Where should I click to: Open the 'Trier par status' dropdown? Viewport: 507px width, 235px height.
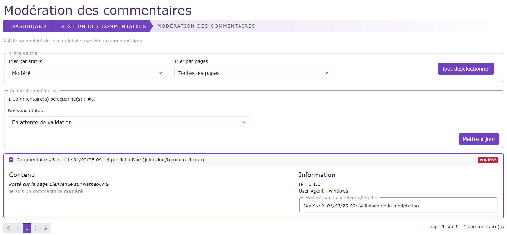87,73
